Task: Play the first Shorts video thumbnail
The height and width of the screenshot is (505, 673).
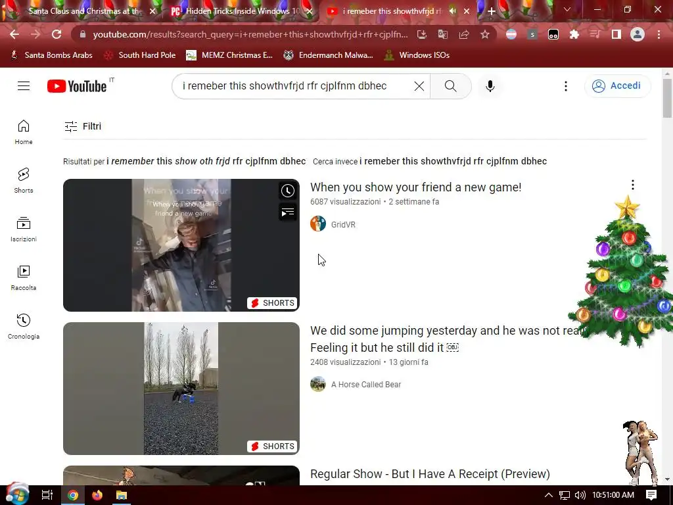Action: coord(181,245)
